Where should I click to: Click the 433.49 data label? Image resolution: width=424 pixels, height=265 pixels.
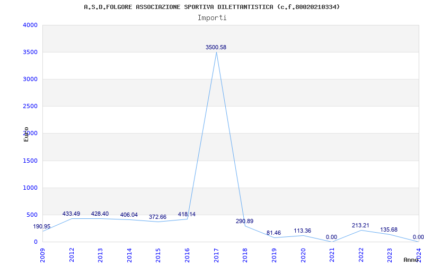(x=71, y=214)
